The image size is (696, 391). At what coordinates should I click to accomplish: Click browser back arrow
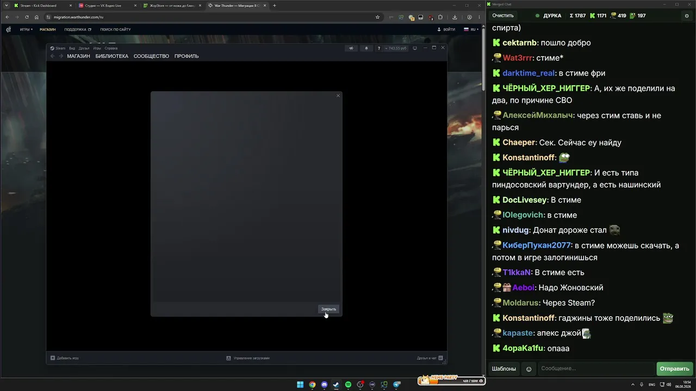7,17
